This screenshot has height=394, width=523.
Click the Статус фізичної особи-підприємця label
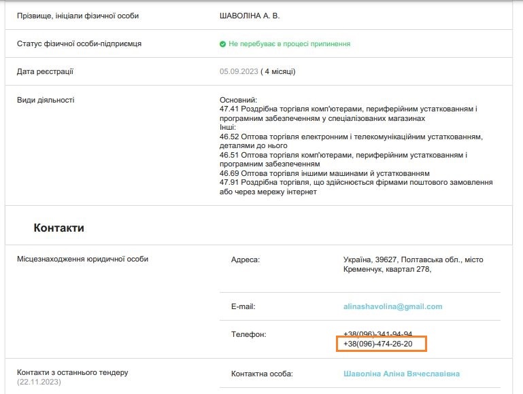[x=79, y=43]
